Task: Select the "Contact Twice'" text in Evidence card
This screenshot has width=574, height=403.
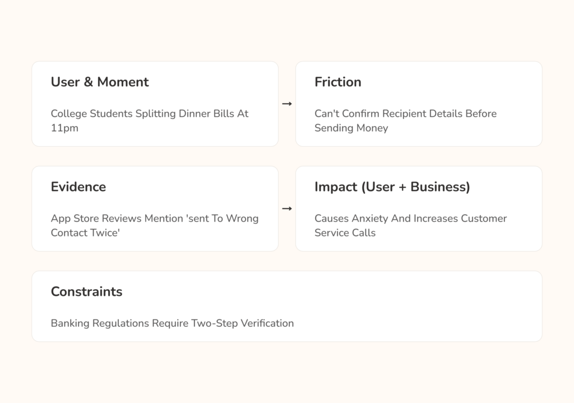Action: coord(85,233)
